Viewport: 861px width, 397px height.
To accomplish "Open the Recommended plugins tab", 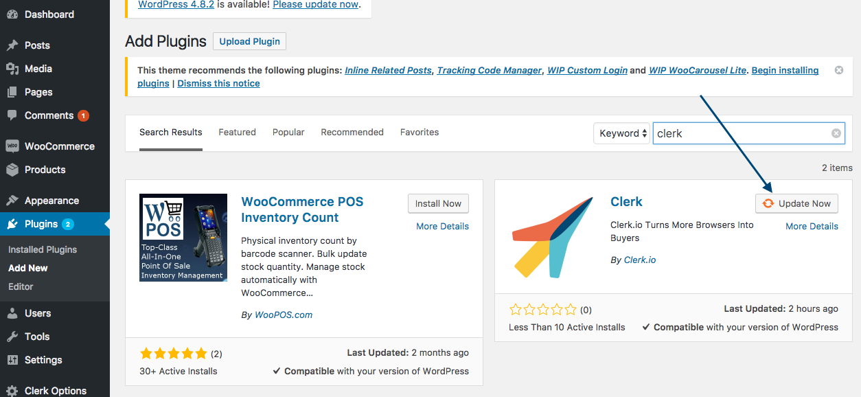I will click(x=352, y=132).
